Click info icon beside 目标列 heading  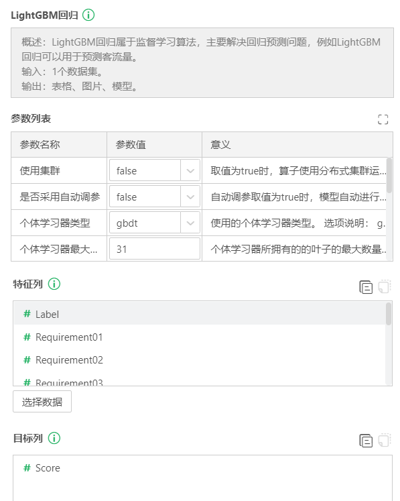pos(54,438)
